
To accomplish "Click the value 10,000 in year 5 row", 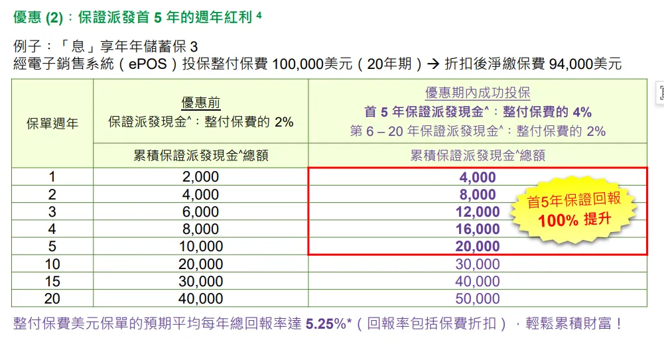I will coord(201,247).
